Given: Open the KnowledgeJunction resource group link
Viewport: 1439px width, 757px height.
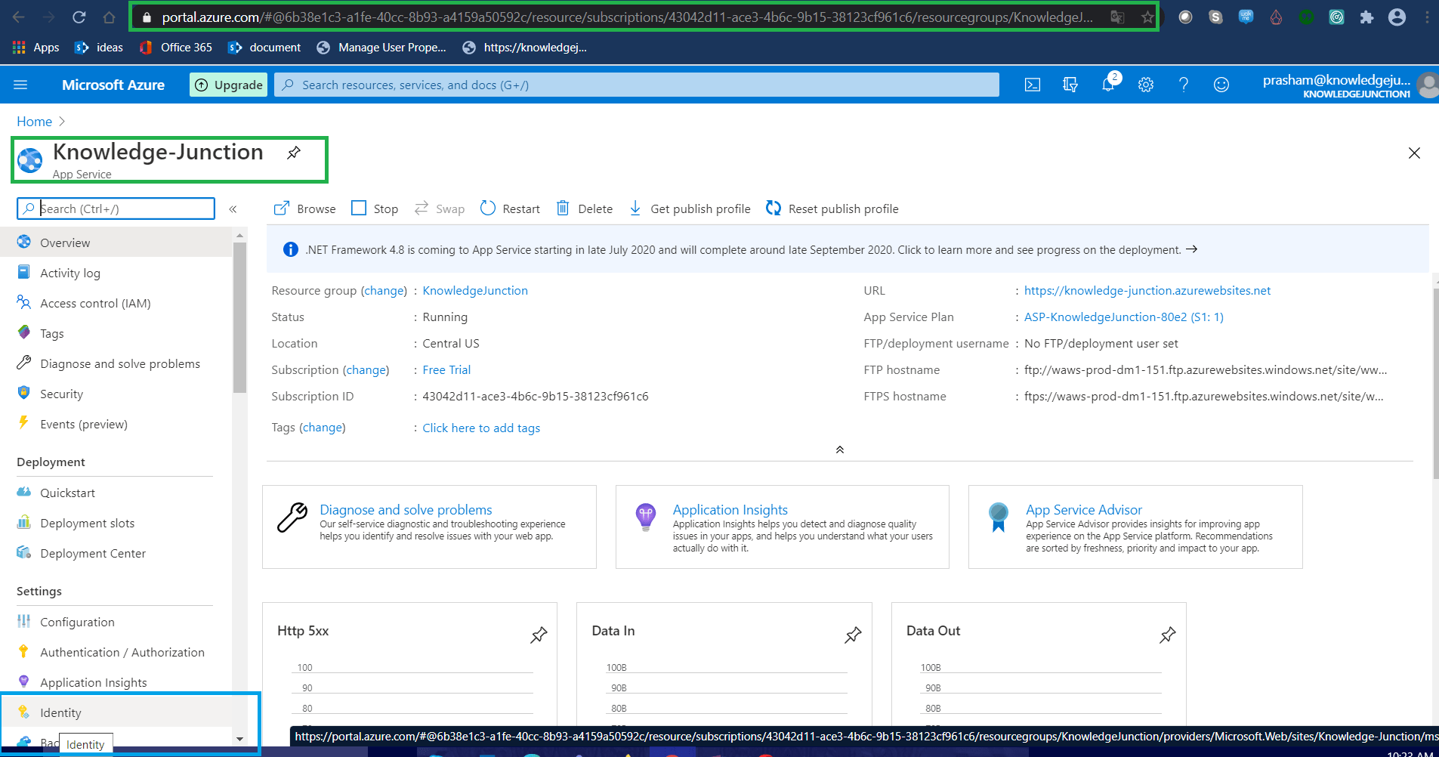Looking at the screenshot, I should coord(475,291).
